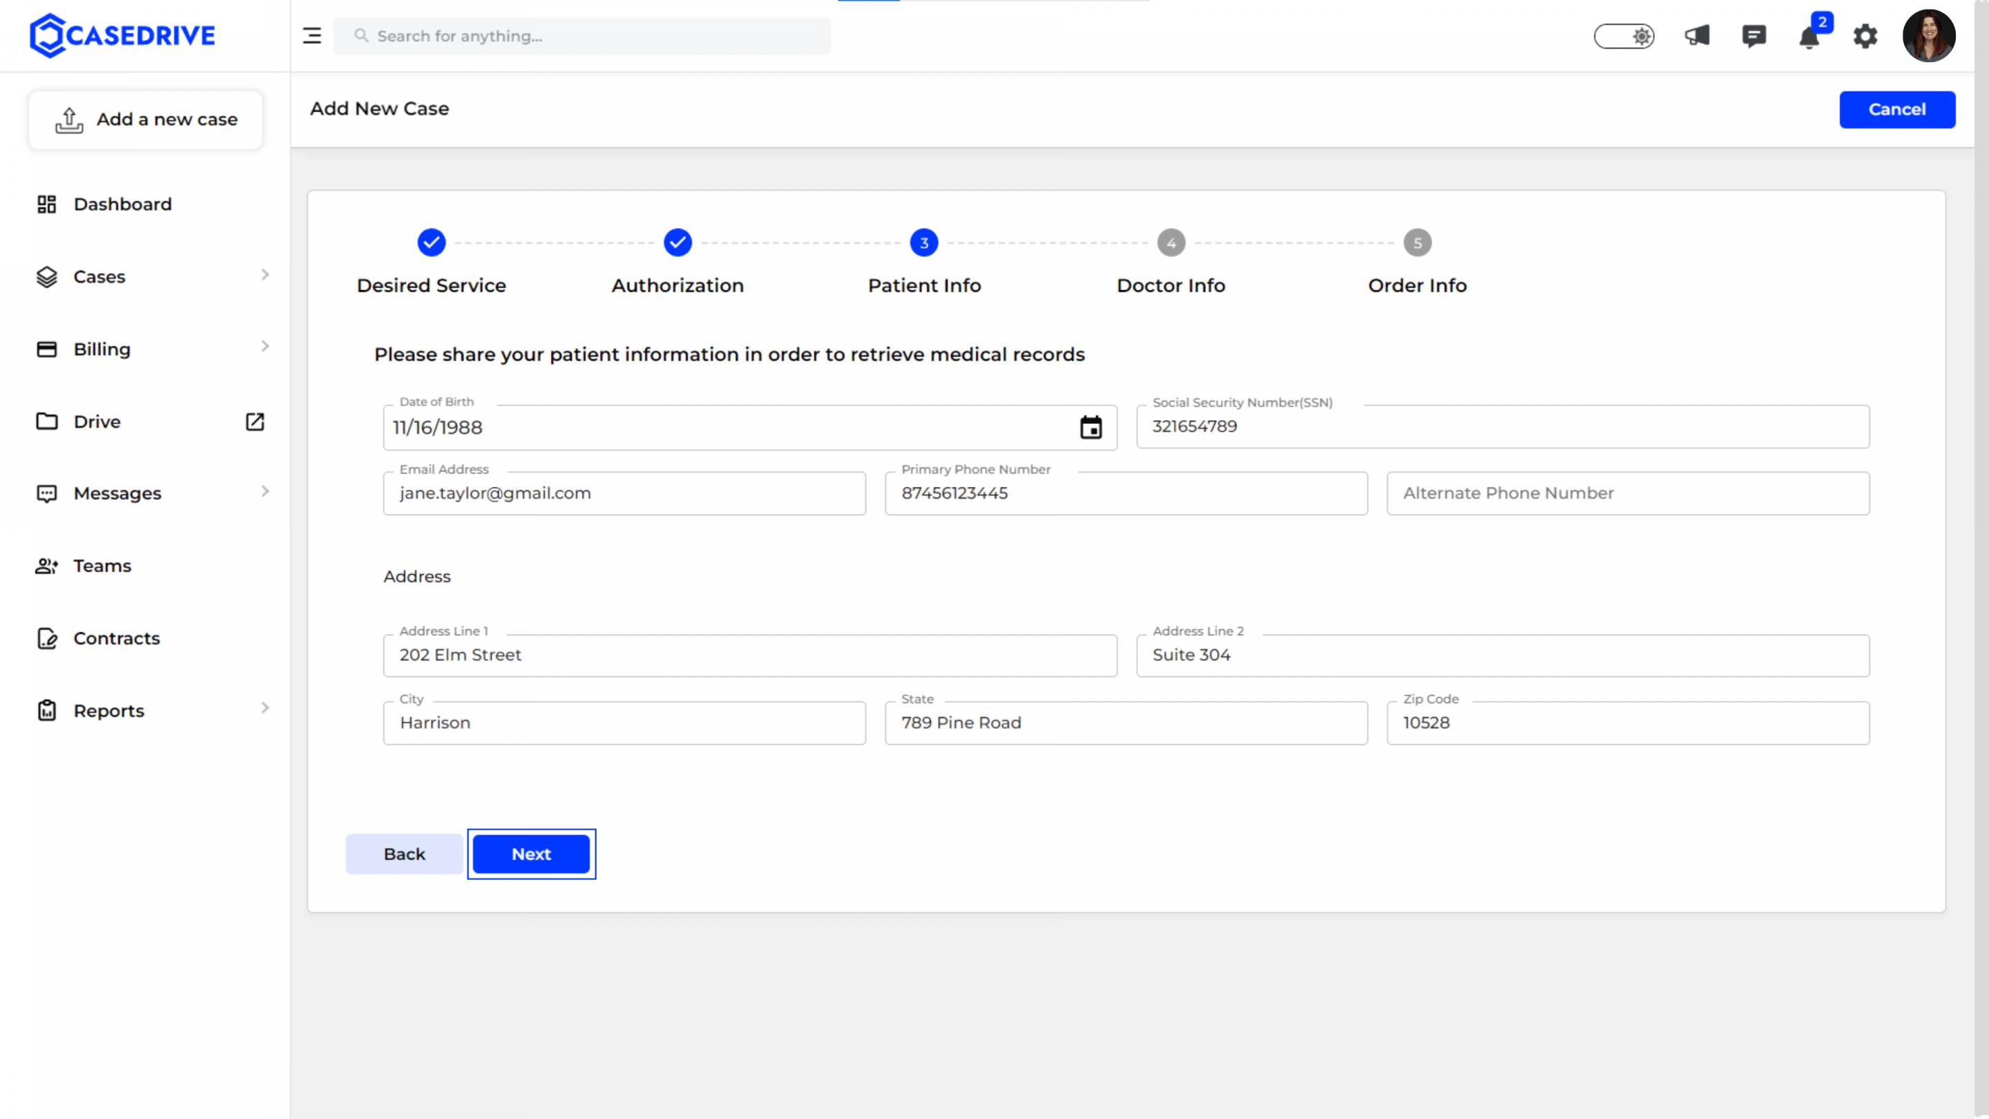Click the Drive folder icon

[x=47, y=421]
